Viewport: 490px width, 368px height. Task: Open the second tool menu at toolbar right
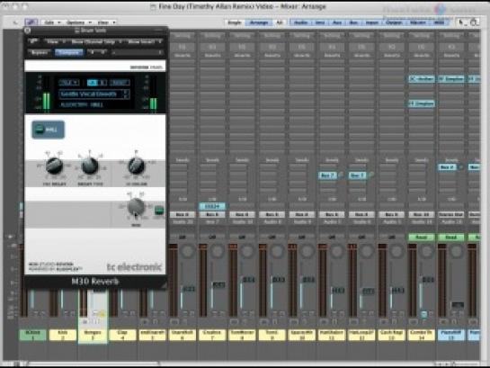(x=474, y=22)
